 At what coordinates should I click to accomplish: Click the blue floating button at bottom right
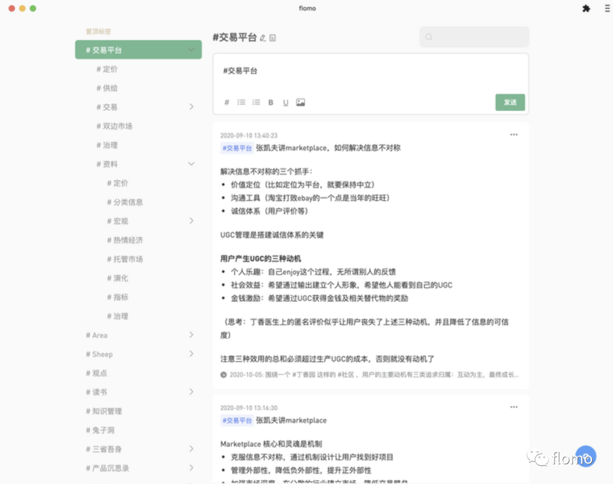(x=585, y=456)
